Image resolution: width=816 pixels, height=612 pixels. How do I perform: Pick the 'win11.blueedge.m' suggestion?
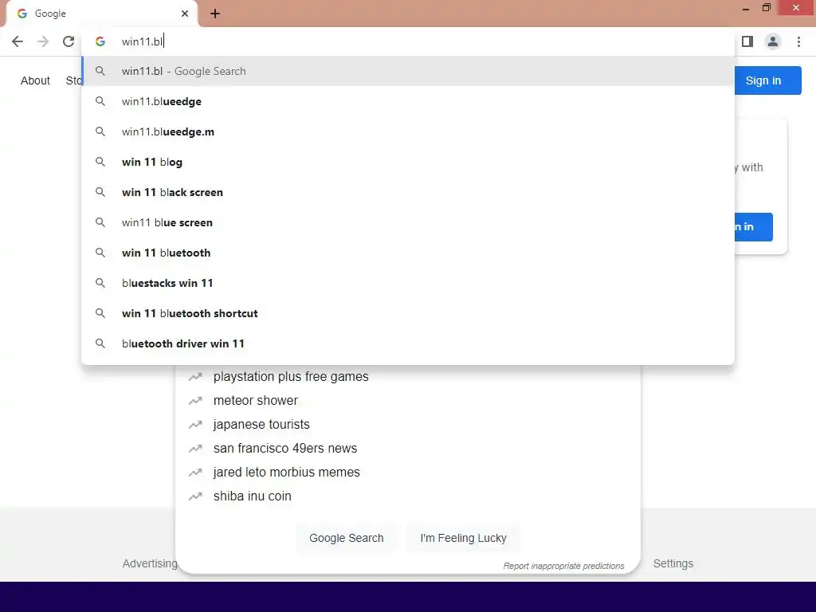pyautogui.click(x=408, y=131)
